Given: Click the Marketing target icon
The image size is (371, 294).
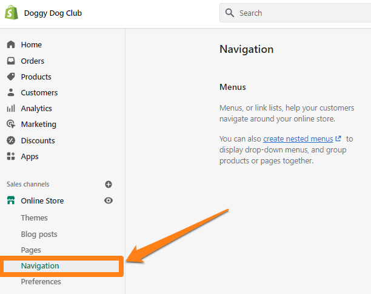Looking at the screenshot, I should (x=11, y=124).
